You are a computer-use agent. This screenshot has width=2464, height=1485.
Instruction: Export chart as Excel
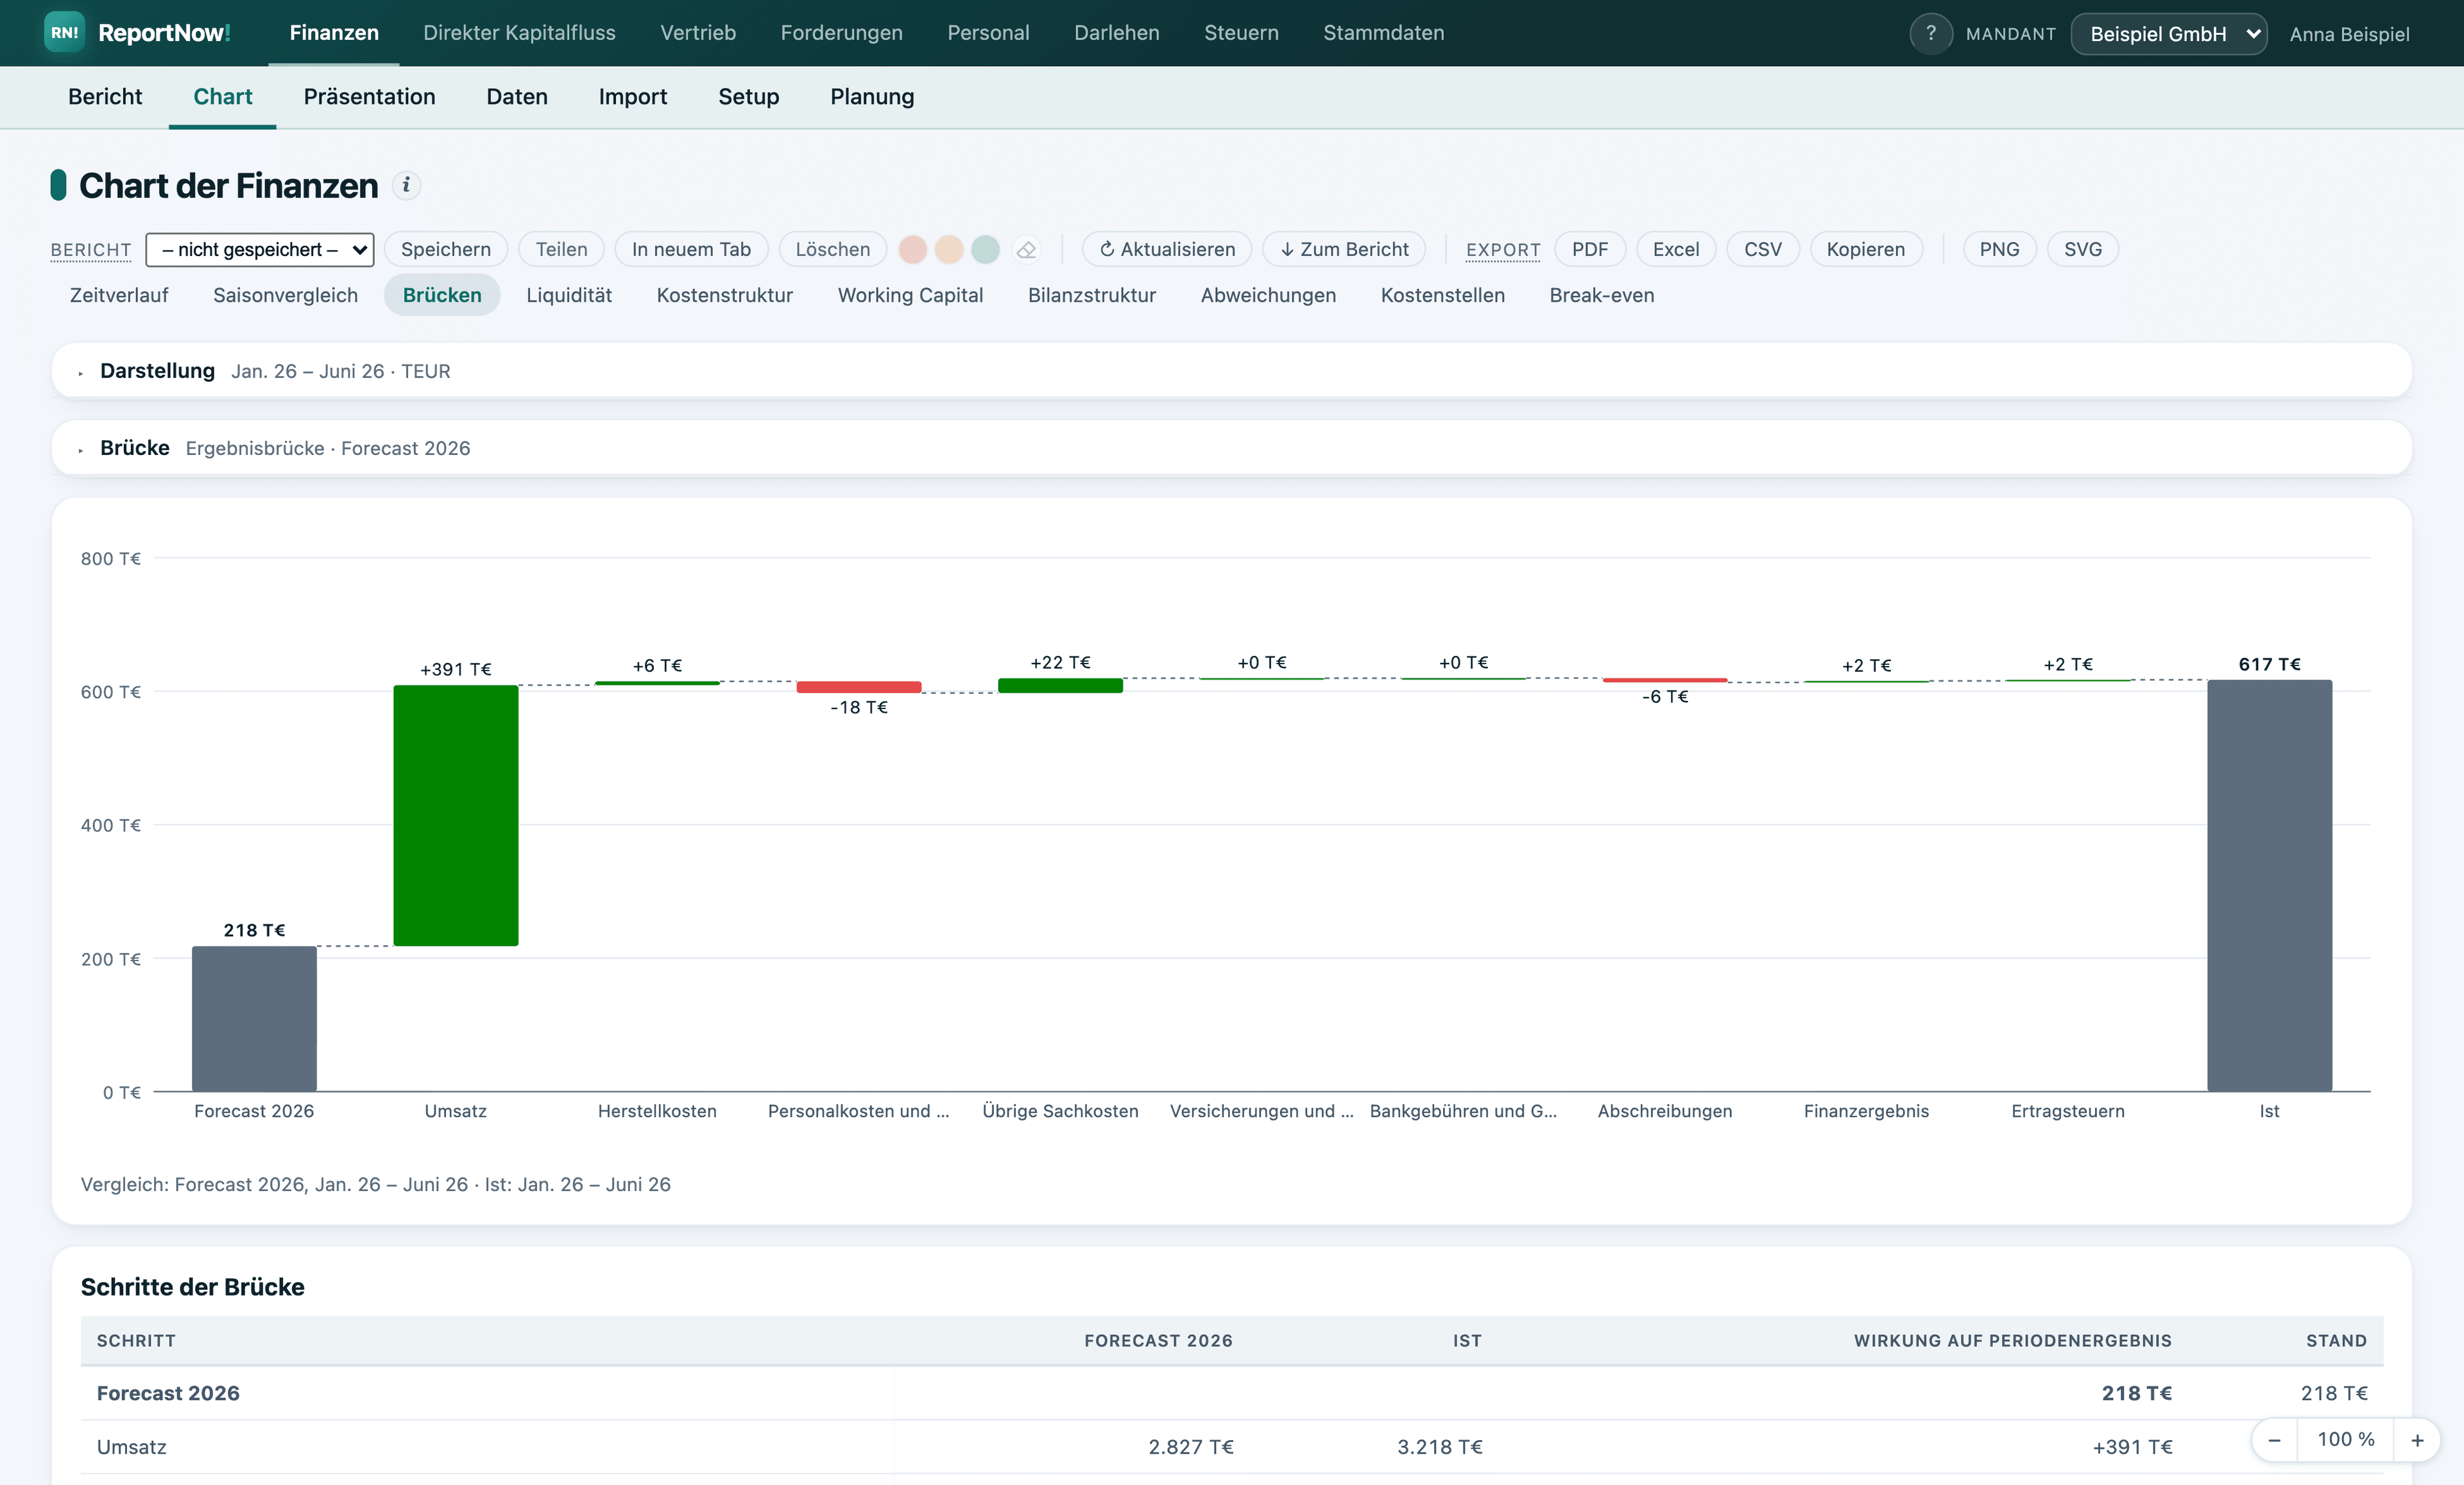click(1675, 250)
